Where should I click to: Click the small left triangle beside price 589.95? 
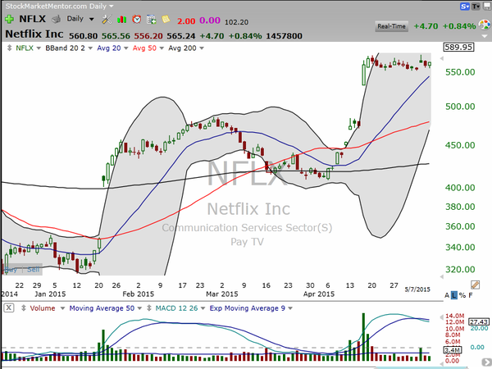pos(442,59)
